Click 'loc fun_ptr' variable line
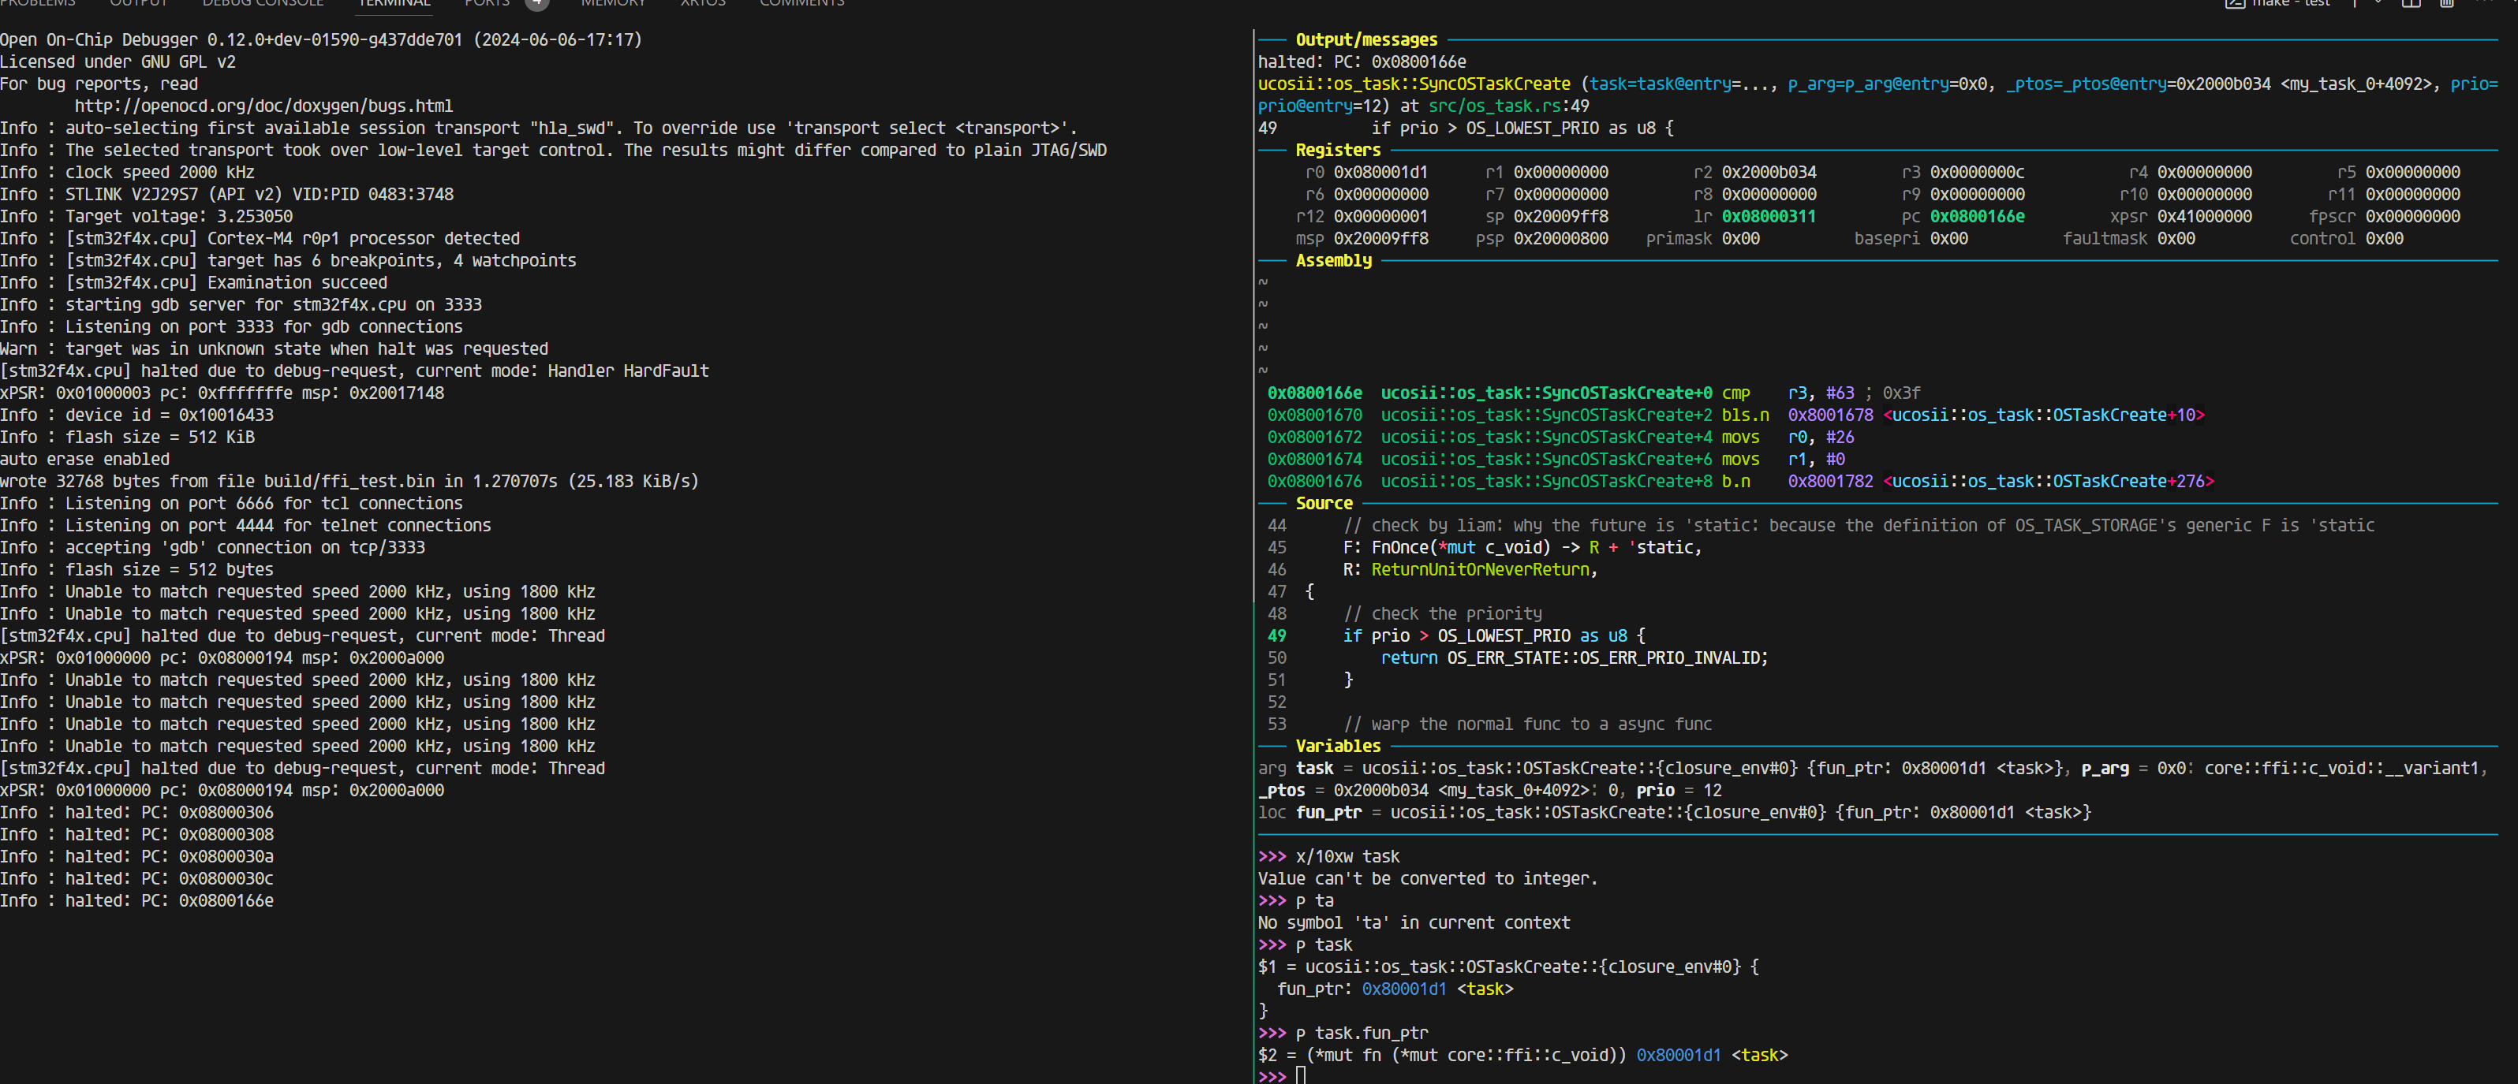The width and height of the screenshot is (2518, 1084). pos(1673,813)
